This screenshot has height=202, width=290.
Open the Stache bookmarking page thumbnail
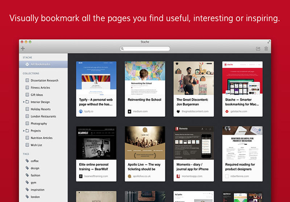(x=242, y=78)
